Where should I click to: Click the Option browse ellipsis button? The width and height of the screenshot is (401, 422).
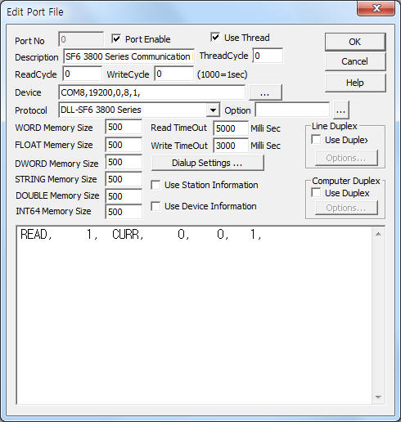[340, 110]
